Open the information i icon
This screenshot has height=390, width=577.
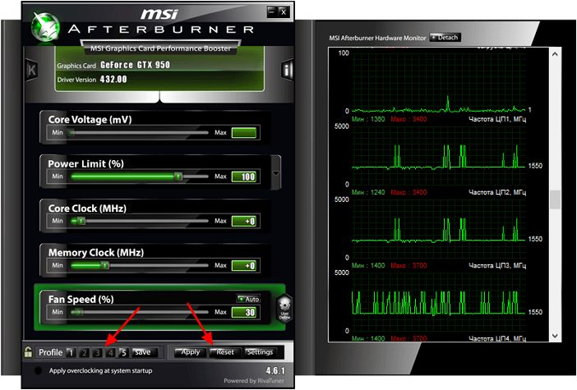(x=287, y=70)
